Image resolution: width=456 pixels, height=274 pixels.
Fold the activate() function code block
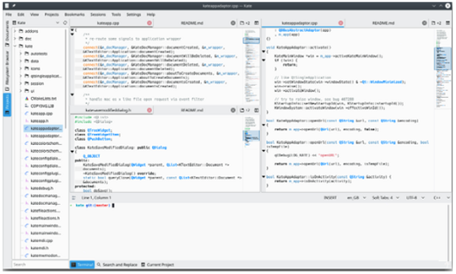pyautogui.click(x=264, y=52)
